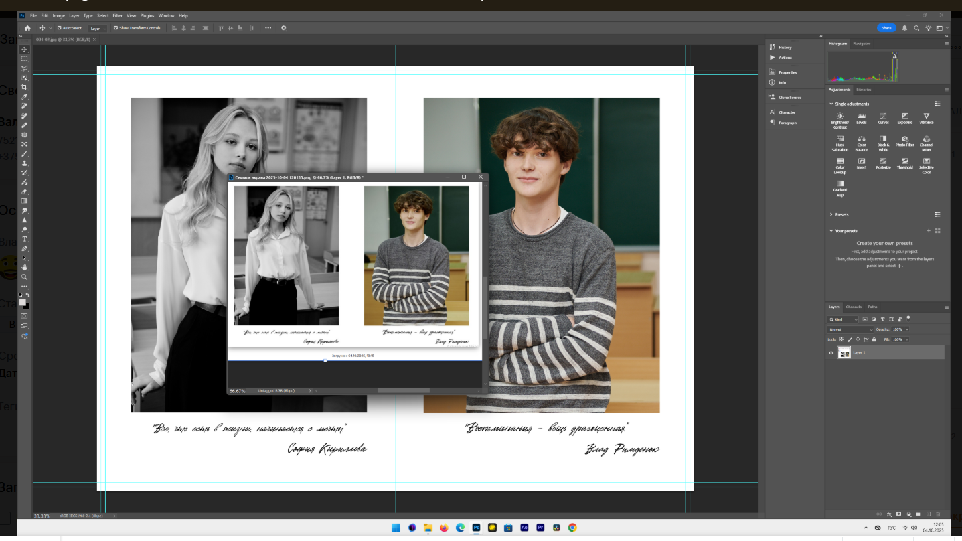This screenshot has height=541, width=962.
Task: Click the foreground color swatch
Action: coord(23,302)
